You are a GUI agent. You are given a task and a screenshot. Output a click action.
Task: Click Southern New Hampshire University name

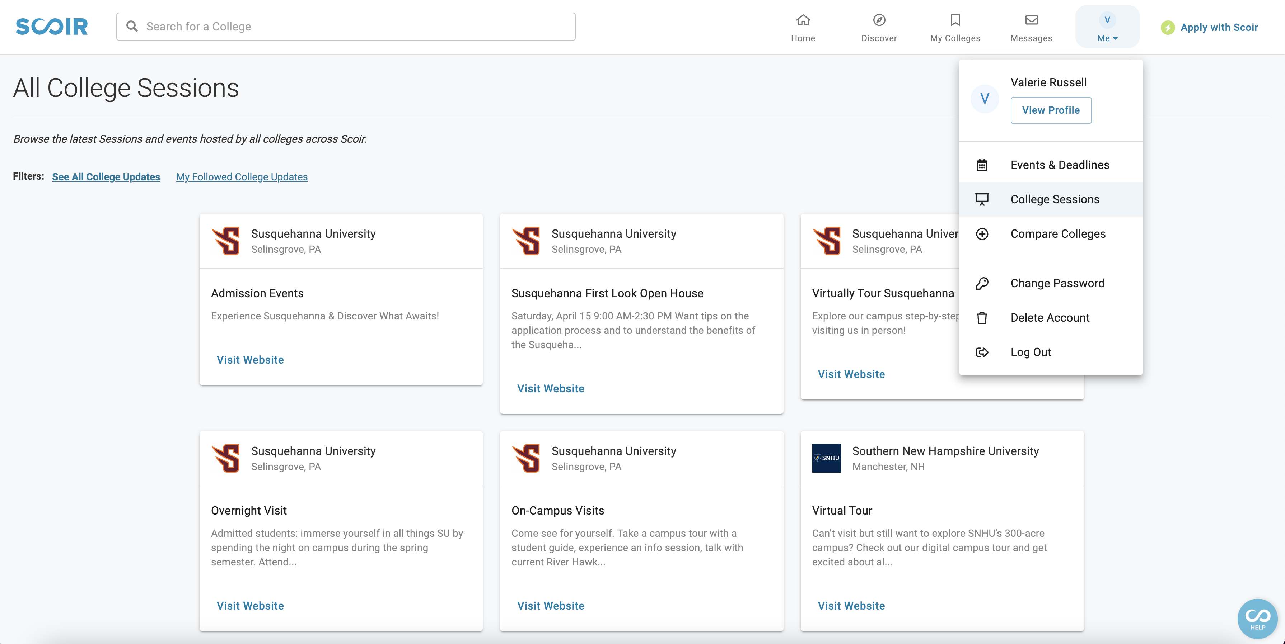click(945, 451)
